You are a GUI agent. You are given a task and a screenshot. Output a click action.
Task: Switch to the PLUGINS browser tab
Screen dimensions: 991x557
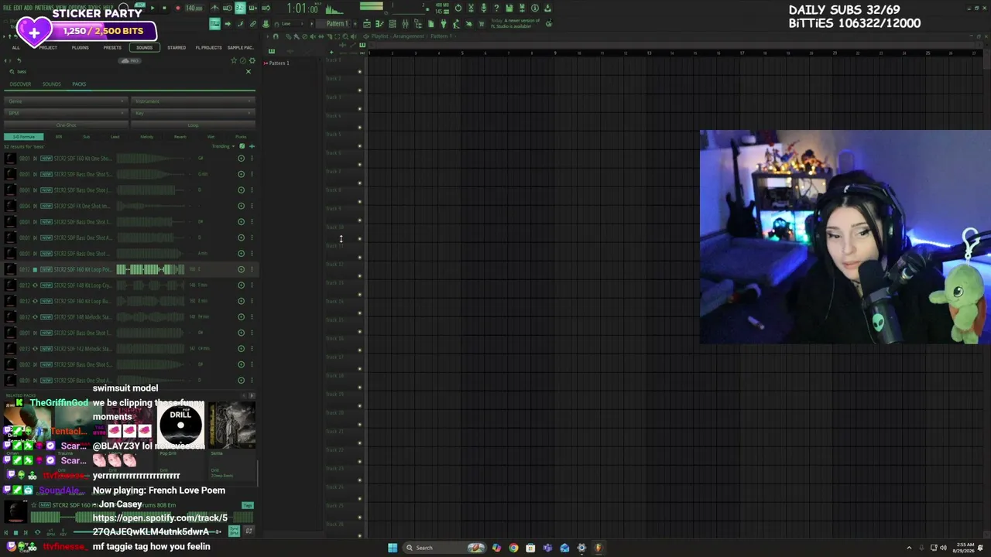[x=80, y=48]
